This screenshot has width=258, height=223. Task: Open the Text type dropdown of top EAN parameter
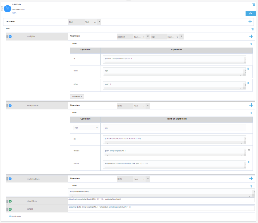[91, 22]
